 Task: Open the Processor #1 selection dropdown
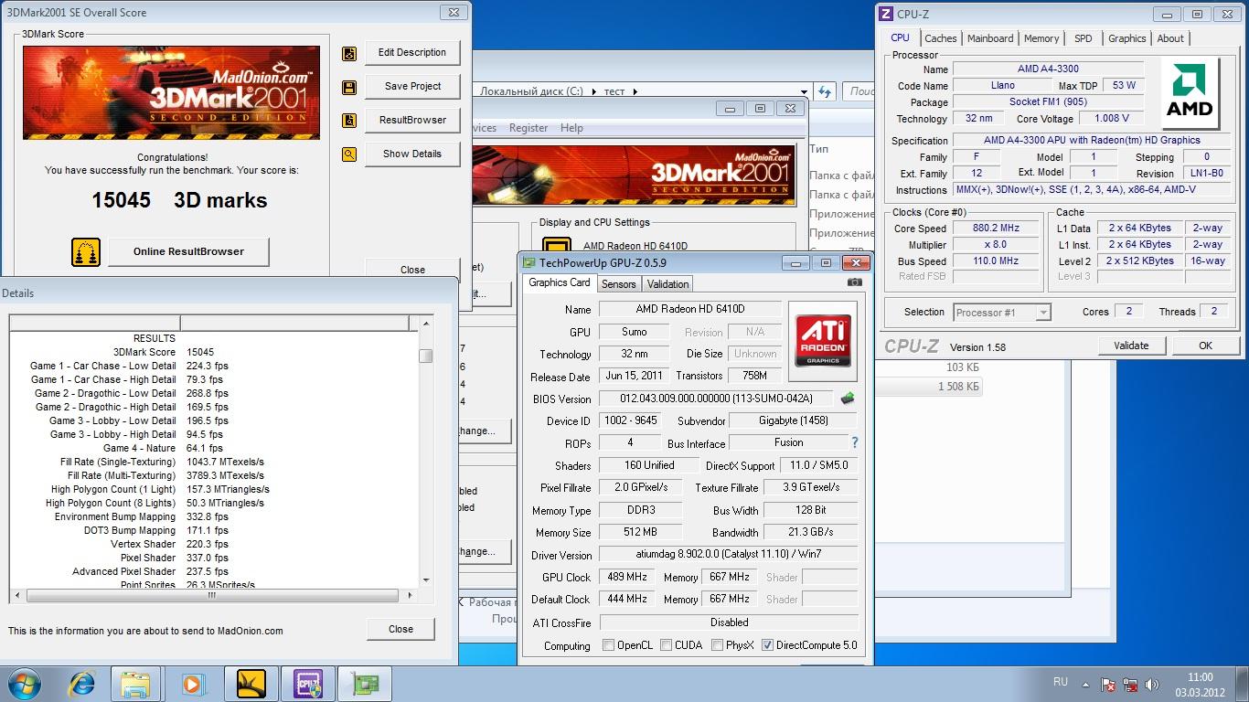(x=1042, y=313)
